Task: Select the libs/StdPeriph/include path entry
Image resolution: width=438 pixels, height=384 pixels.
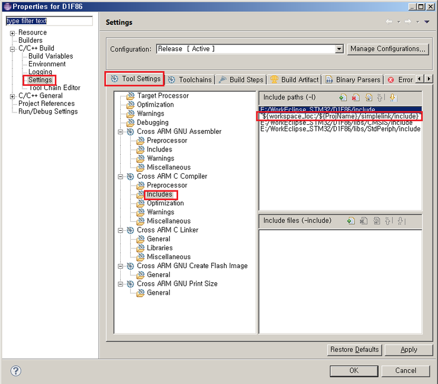Action: click(340, 129)
